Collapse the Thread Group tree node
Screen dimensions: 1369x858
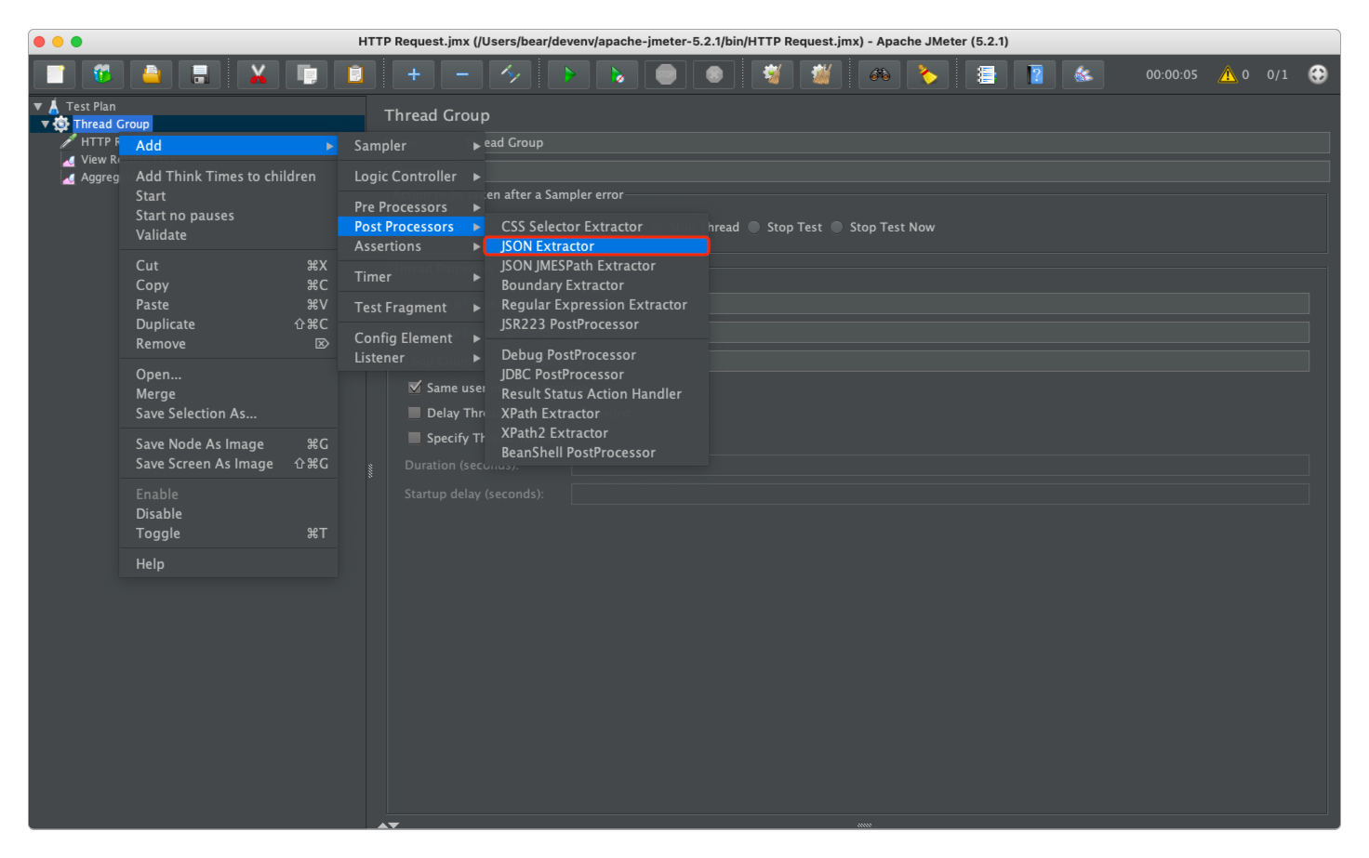click(45, 124)
